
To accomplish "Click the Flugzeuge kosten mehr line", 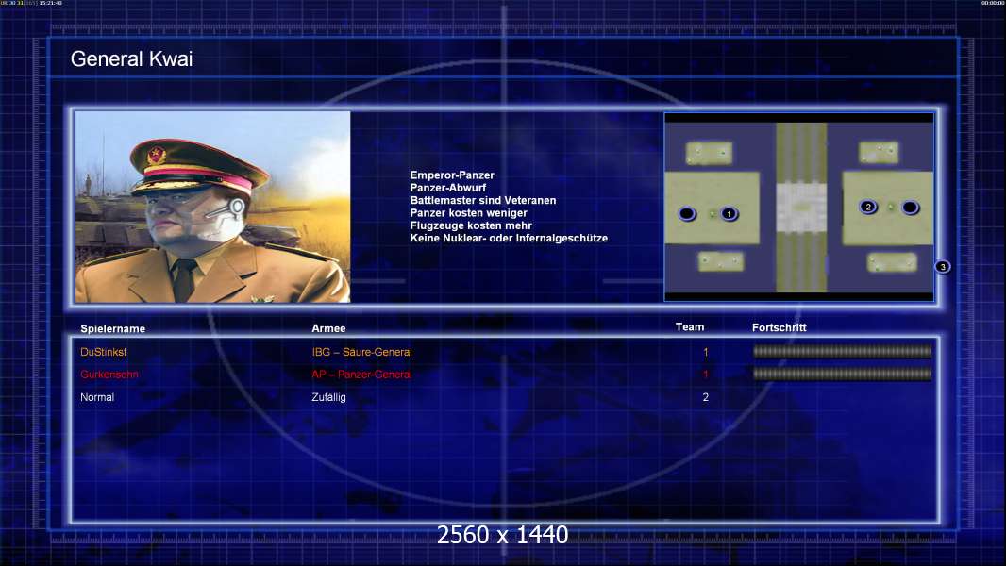I will coord(471,225).
